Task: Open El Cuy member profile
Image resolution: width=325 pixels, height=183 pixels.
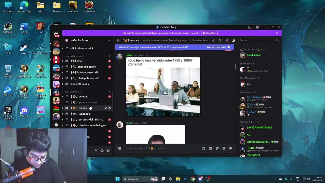Action: click(259, 106)
